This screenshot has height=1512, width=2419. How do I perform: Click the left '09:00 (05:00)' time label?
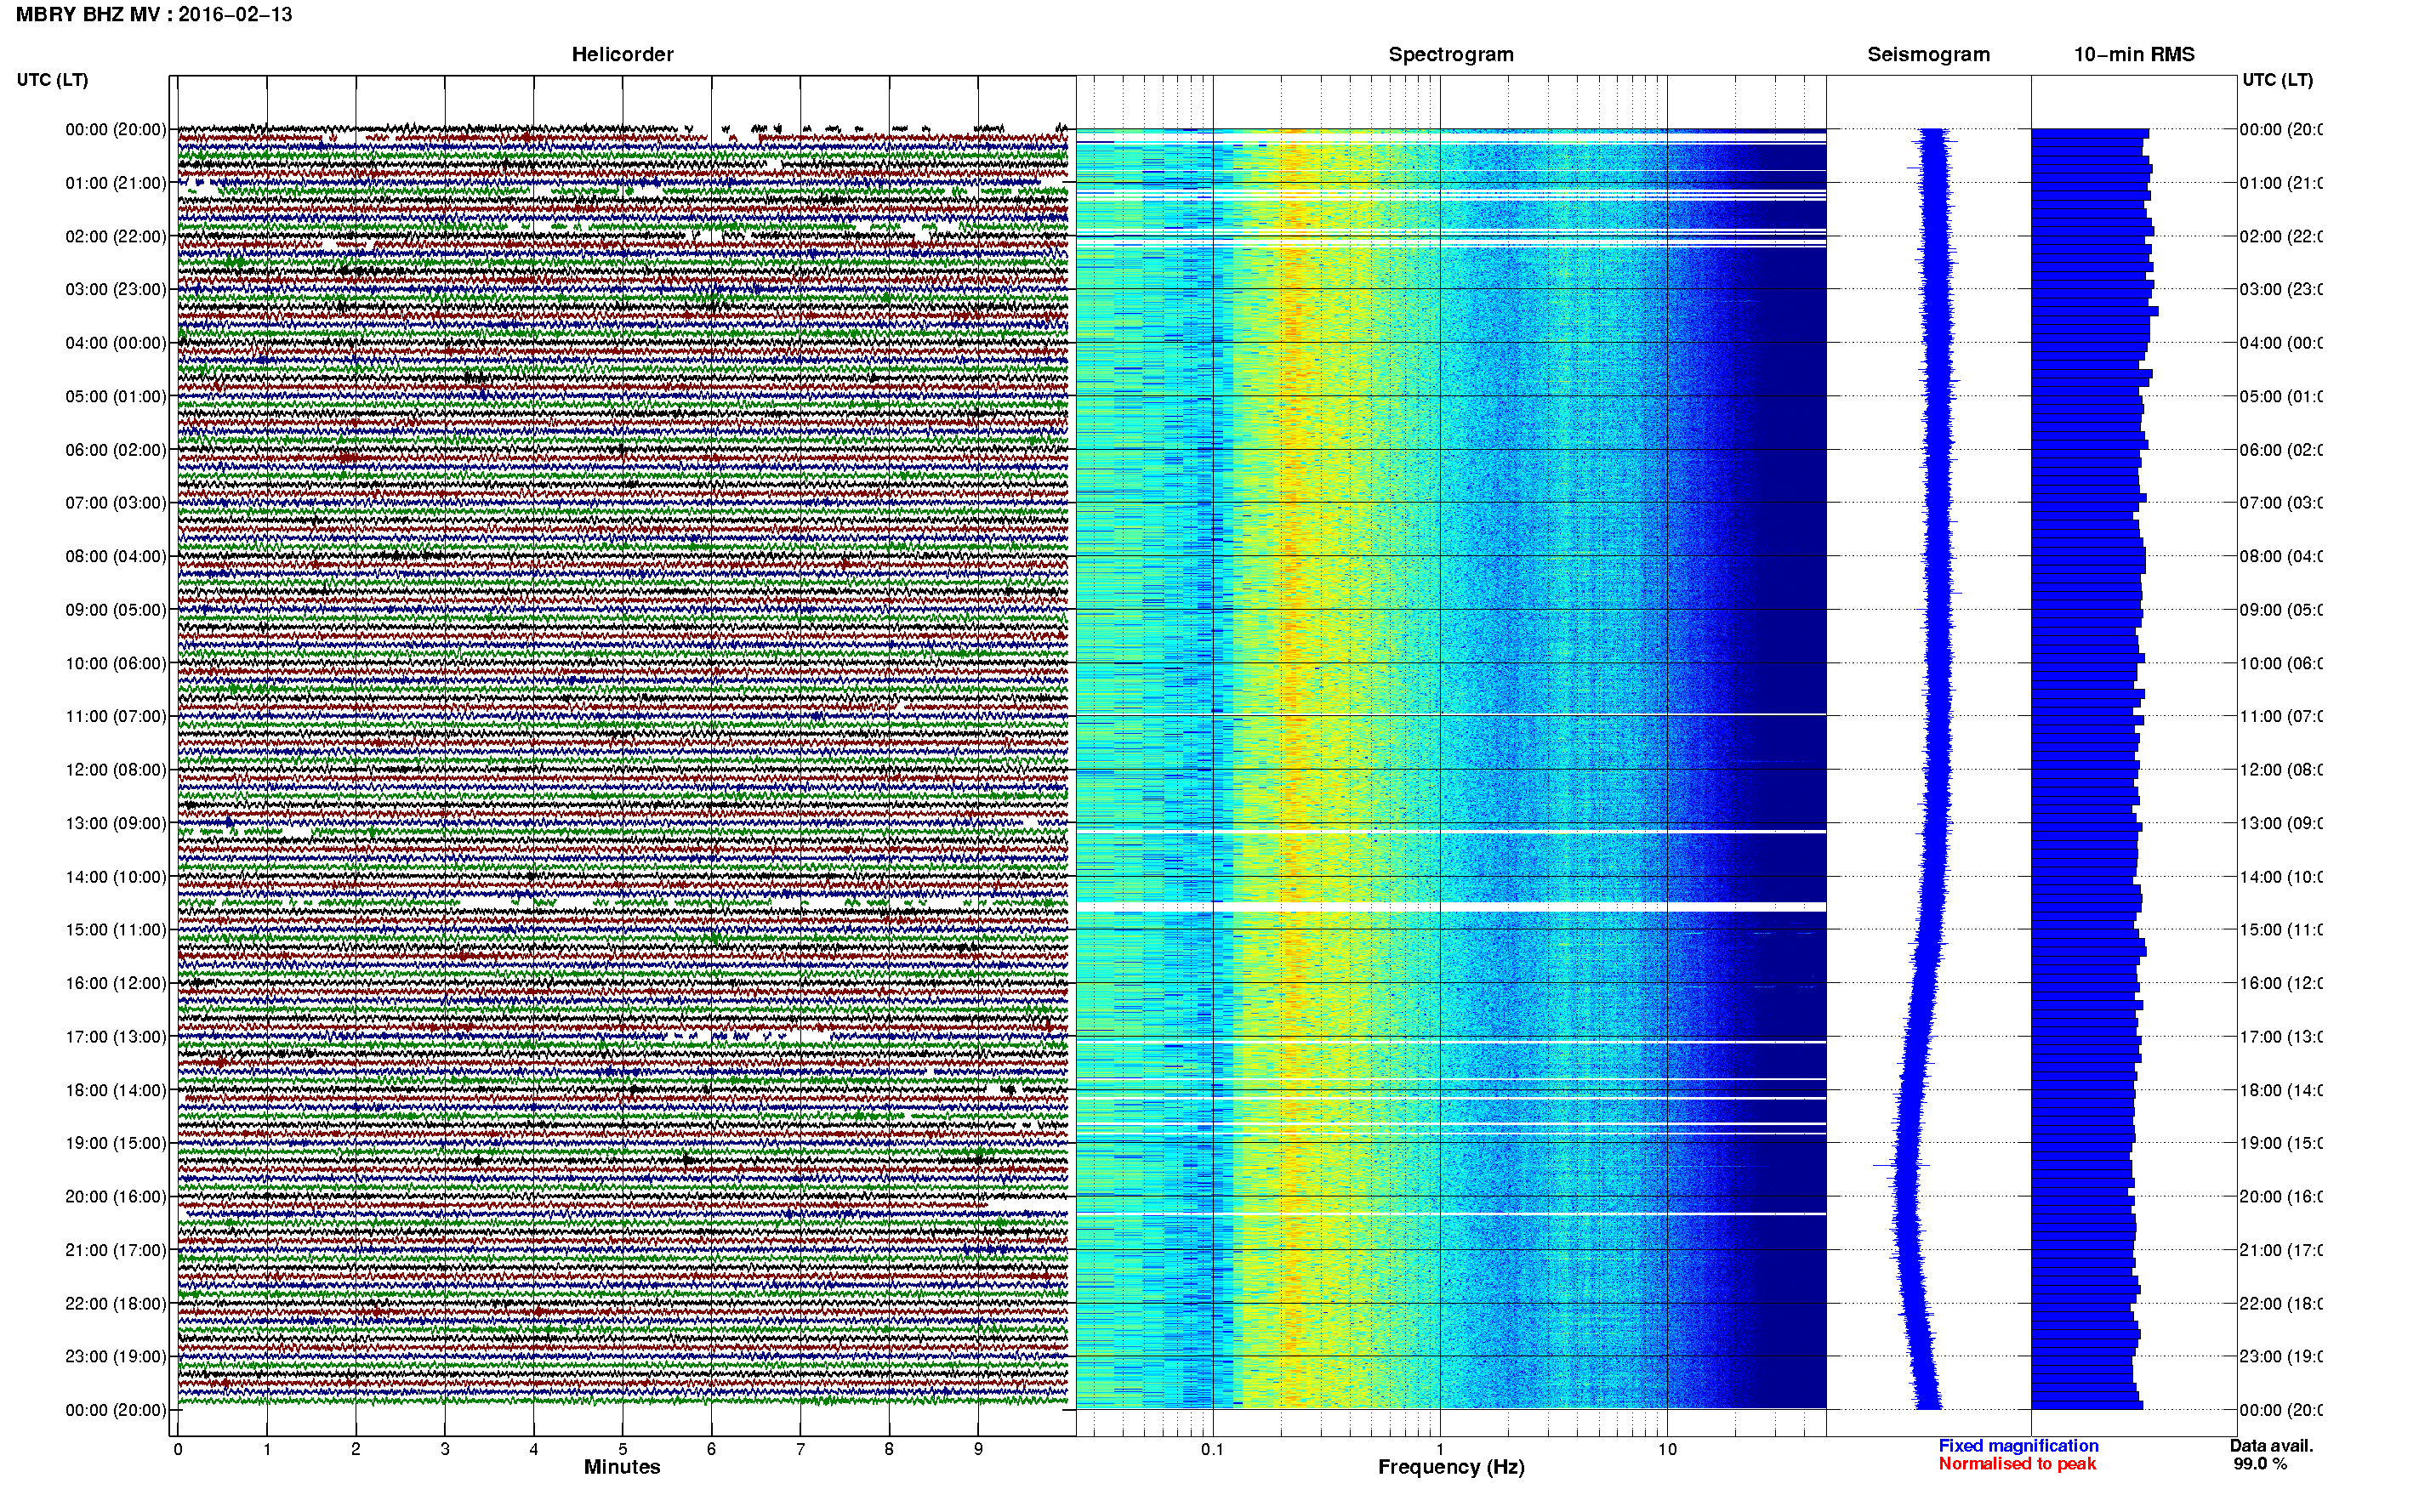[x=116, y=610]
